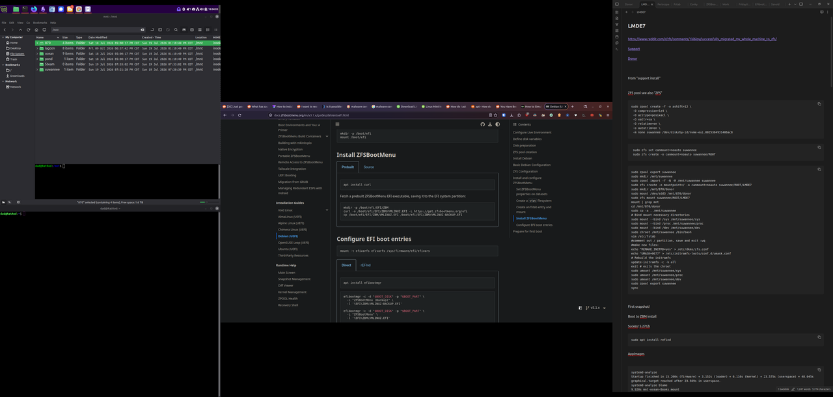The height and width of the screenshot is (397, 833).
Task: Toggle the docs light/dark theme
Action: (x=498, y=124)
